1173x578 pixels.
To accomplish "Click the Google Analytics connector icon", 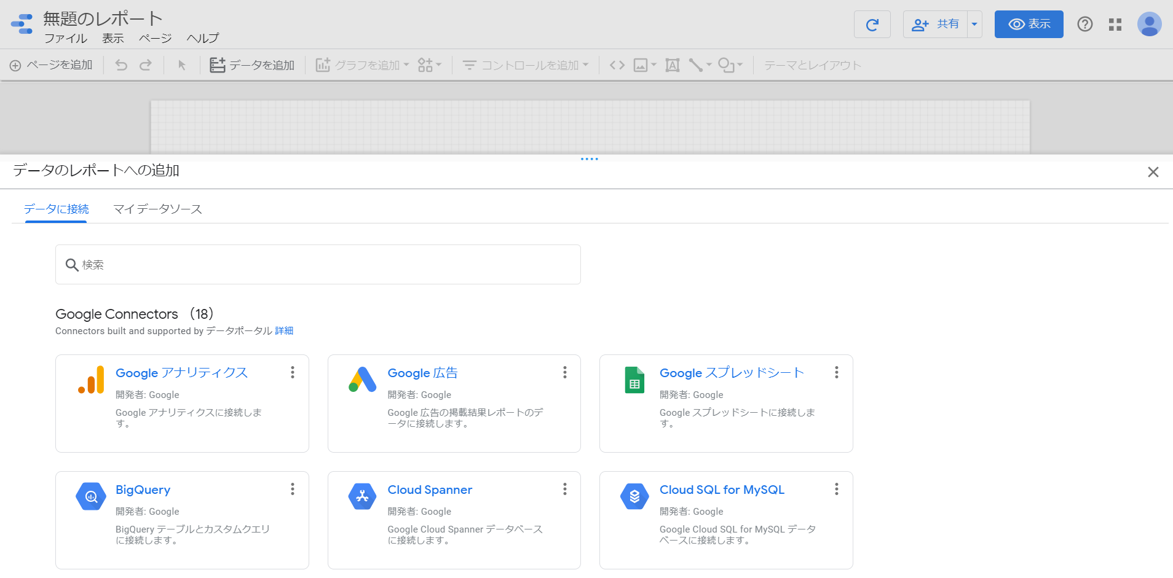I will [91, 380].
